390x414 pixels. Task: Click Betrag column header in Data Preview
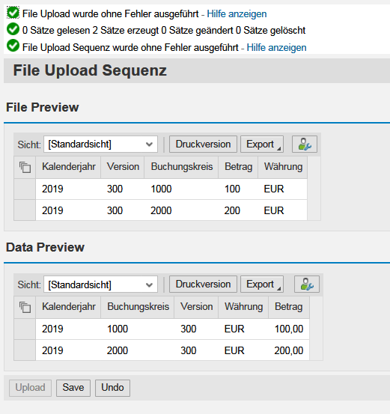[x=289, y=307]
